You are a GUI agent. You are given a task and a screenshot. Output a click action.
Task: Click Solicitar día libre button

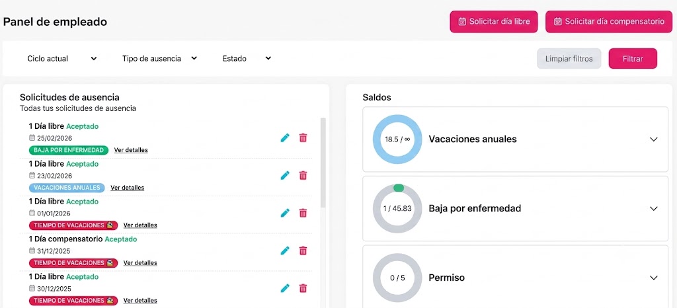[x=494, y=22]
